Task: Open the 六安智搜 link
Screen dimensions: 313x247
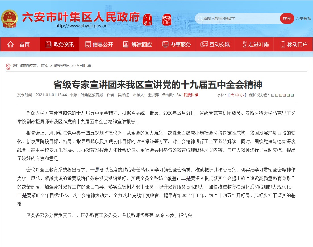Action: pos(303,18)
